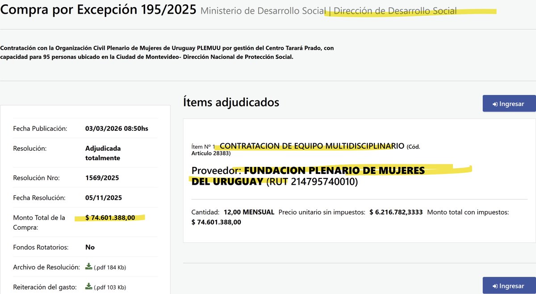Click the lower Ingresar button
536x294 pixels.
point(509,286)
